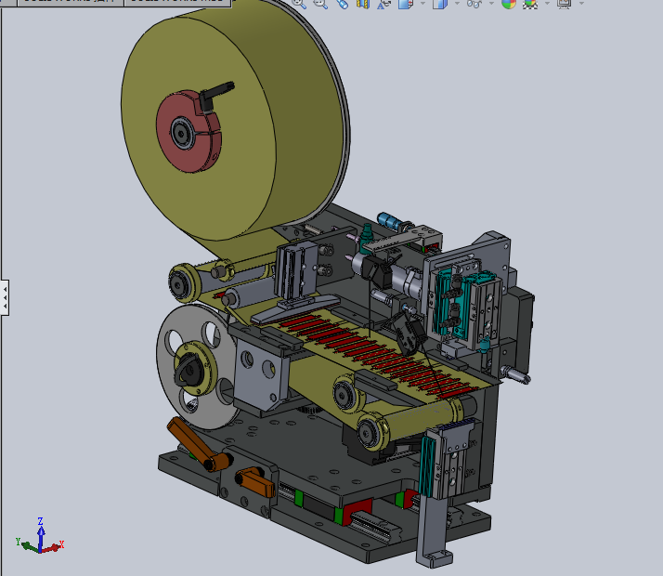
Task: Open the Apply Scene dropdown arrow
Action: point(548,4)
